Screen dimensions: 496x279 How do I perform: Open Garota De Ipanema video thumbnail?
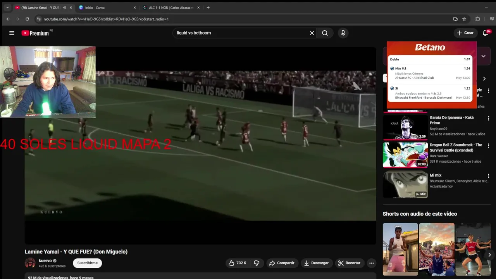[405, 127]
